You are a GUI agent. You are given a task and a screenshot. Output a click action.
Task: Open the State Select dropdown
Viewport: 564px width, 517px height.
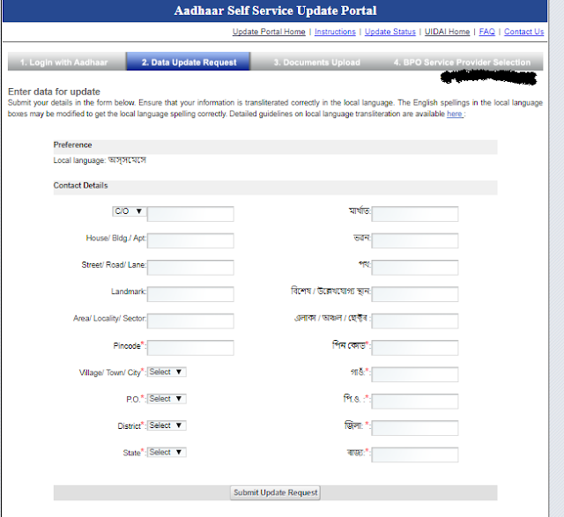[167, 452]
